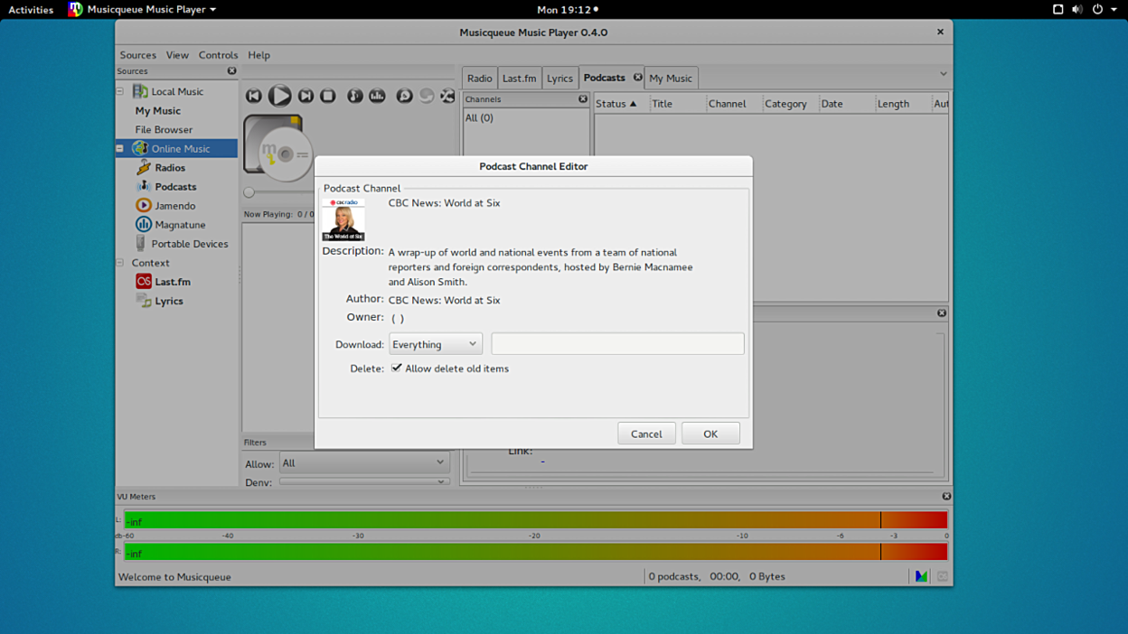Click the Last.fm status bar icon

point(942,576)
